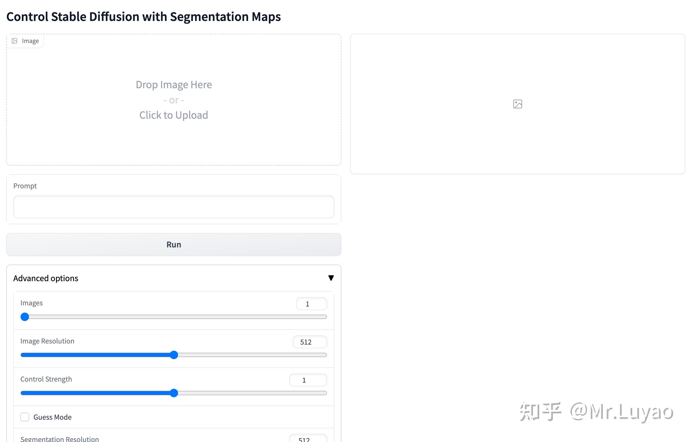Click right end of Control Strength slider track
Screen dimensions: 691x442
point(324,393)
